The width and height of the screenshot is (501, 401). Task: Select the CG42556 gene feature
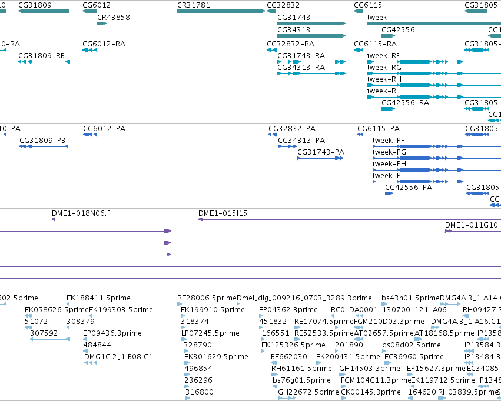click(388, 36)
